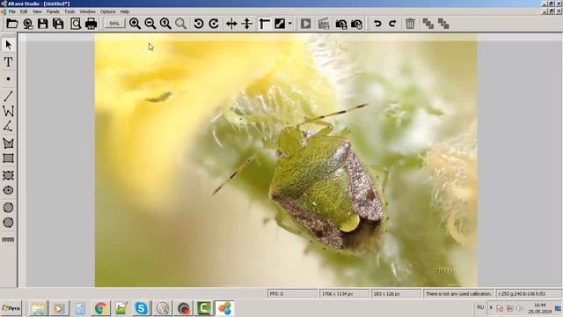Click the Delete trash can icon
Viewport: 563px width, 317px height.
(410, 24)
